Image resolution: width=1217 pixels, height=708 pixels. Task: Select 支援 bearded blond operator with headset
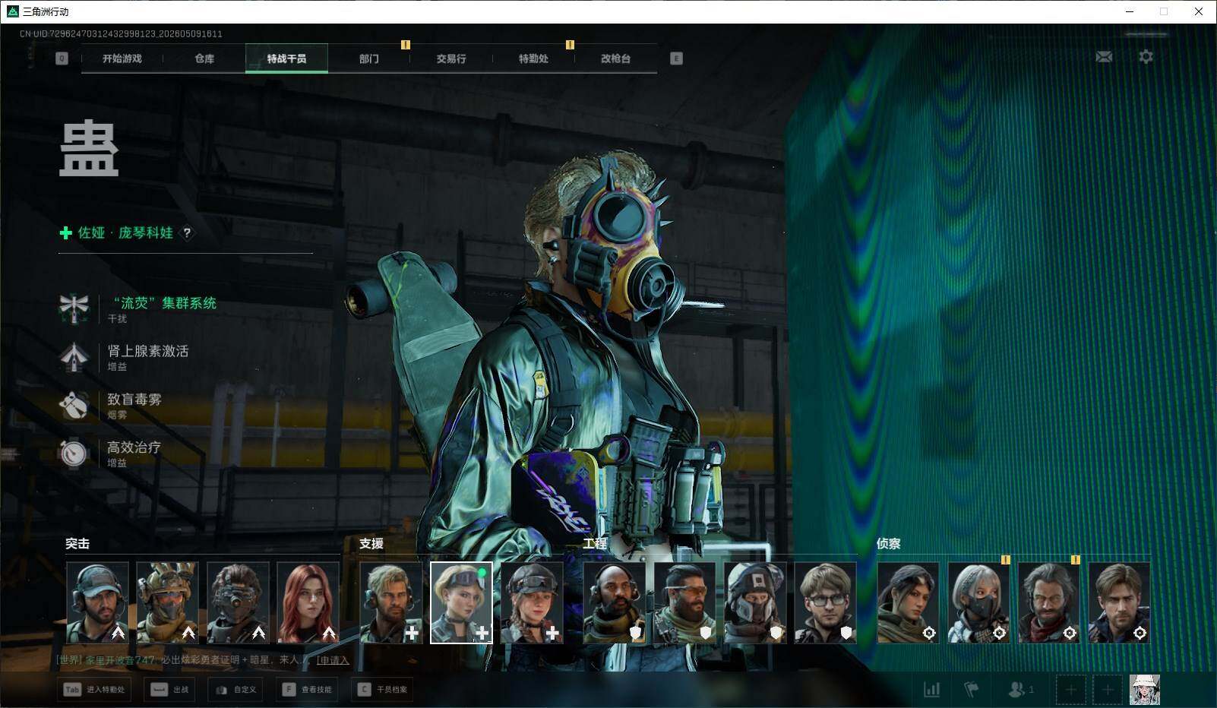click(x=391, y=602)
